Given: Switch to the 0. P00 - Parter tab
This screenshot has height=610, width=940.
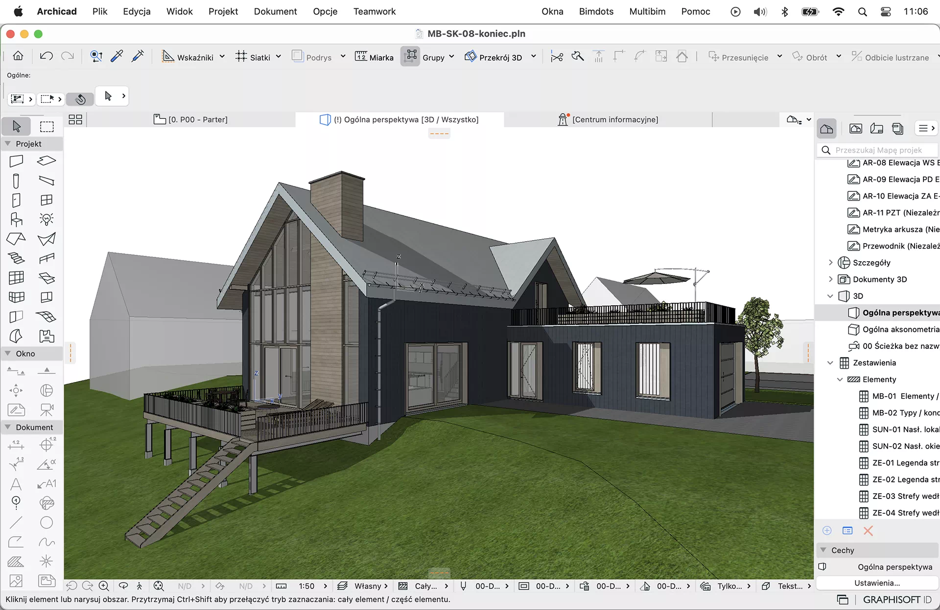Looking at the screenshot, I should coord(191,119).
